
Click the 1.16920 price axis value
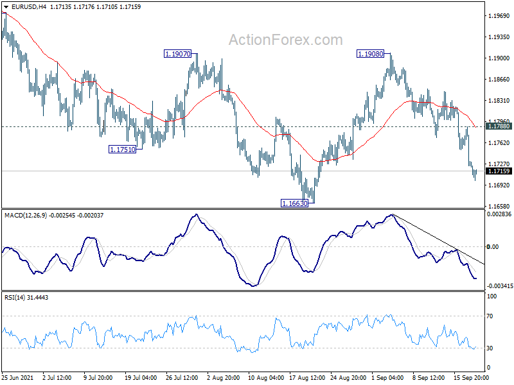[x=499, y=185]
